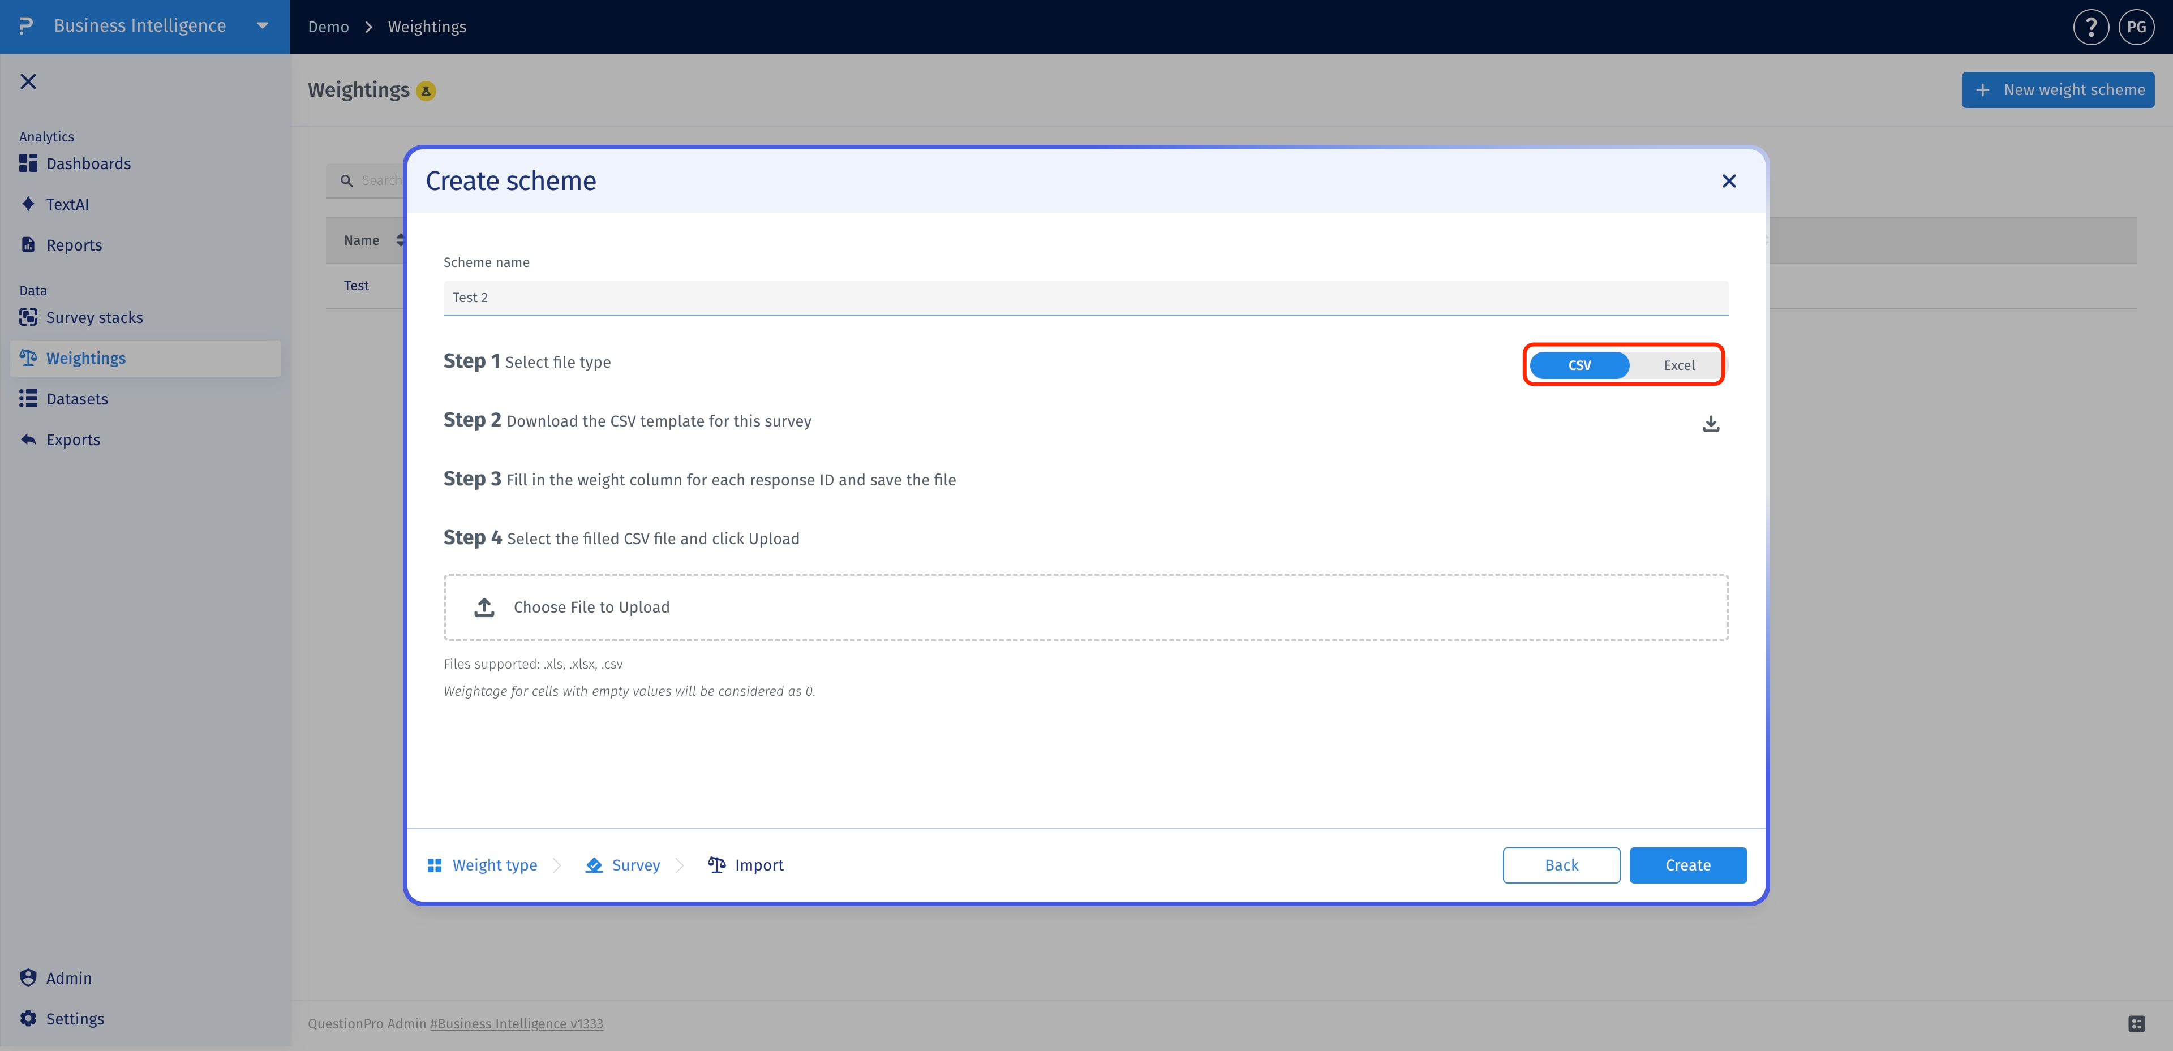Open the help question mark icon

tap(2090, 27)
